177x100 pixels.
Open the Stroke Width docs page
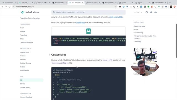coord(25,87)
